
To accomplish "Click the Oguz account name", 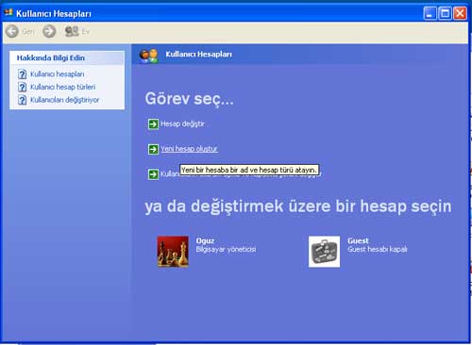I will pos(205,240).
